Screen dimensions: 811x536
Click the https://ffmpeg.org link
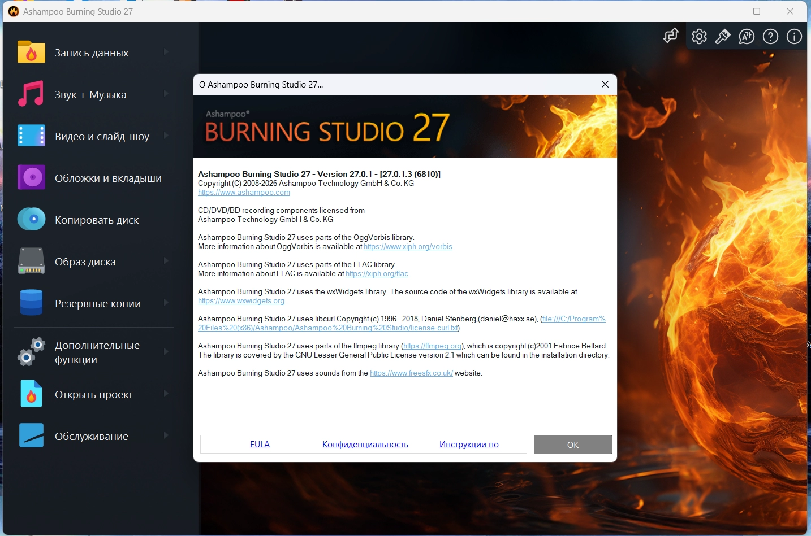click(x=432, y=346)
